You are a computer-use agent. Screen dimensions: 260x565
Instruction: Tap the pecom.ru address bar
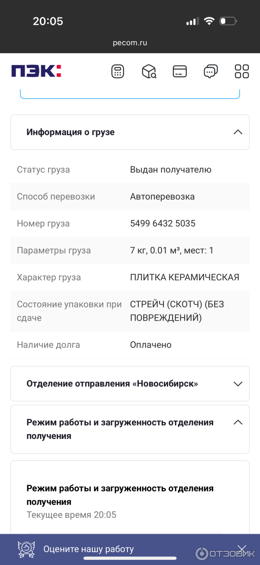click(x=130, y=43)
